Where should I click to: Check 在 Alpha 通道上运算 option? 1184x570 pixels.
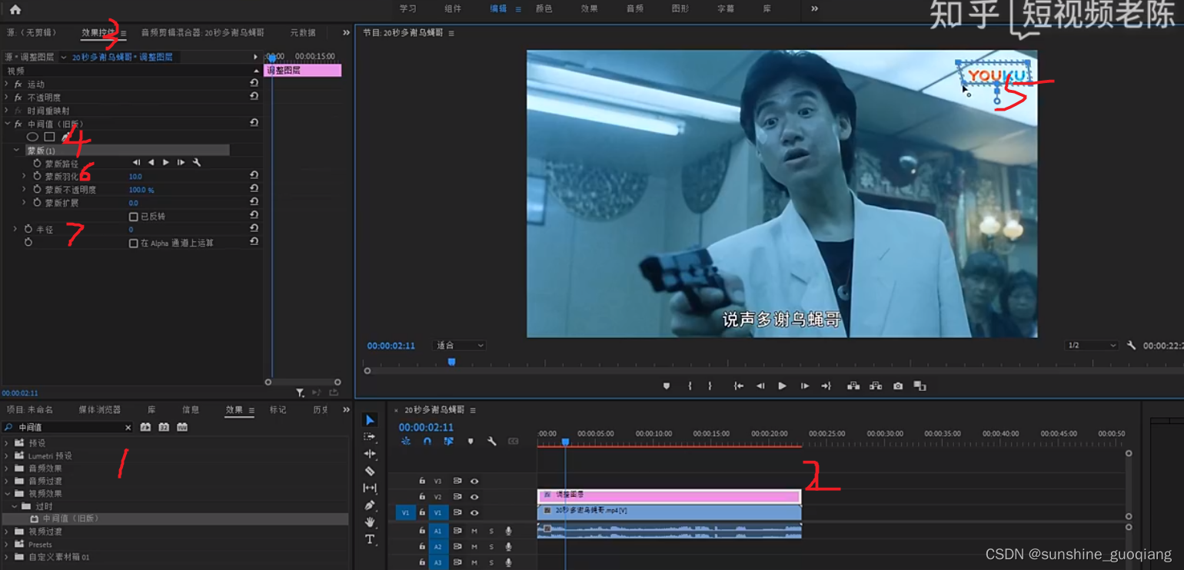click(134, 243)
